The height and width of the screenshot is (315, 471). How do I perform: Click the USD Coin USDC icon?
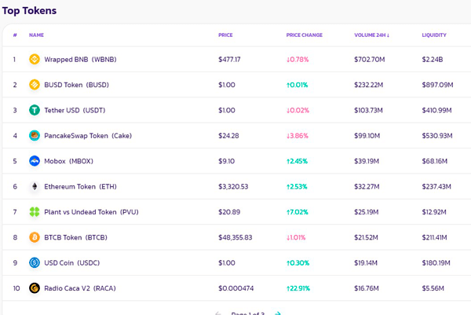click(x=35, y=262)
